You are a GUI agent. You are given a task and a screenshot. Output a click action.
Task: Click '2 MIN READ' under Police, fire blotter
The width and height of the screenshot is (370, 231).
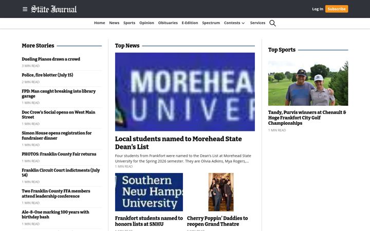tap(31, 82)
